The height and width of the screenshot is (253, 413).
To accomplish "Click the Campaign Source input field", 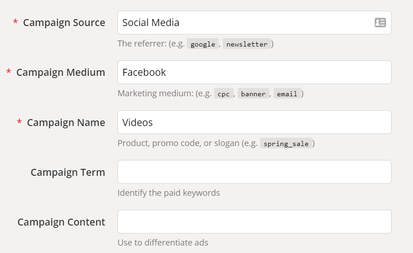I will (245, 22).
